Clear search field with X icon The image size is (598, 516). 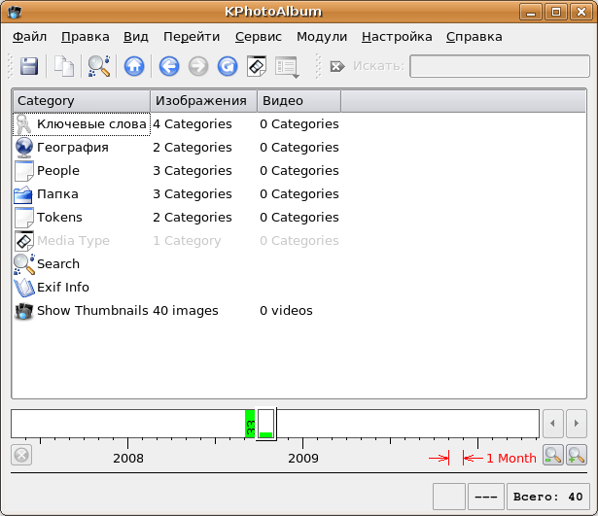[x=337, y=66]
